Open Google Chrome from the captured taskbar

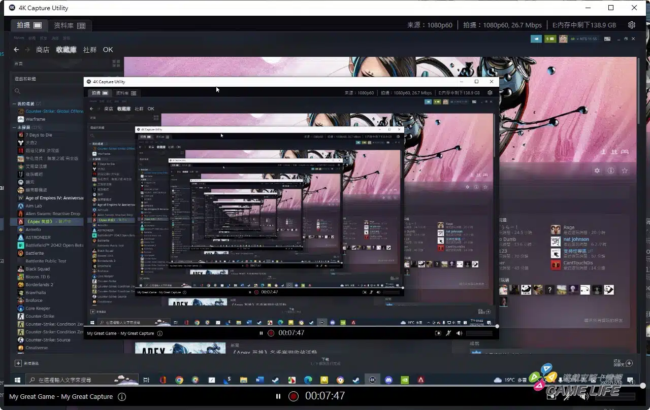tap(179, 380)
